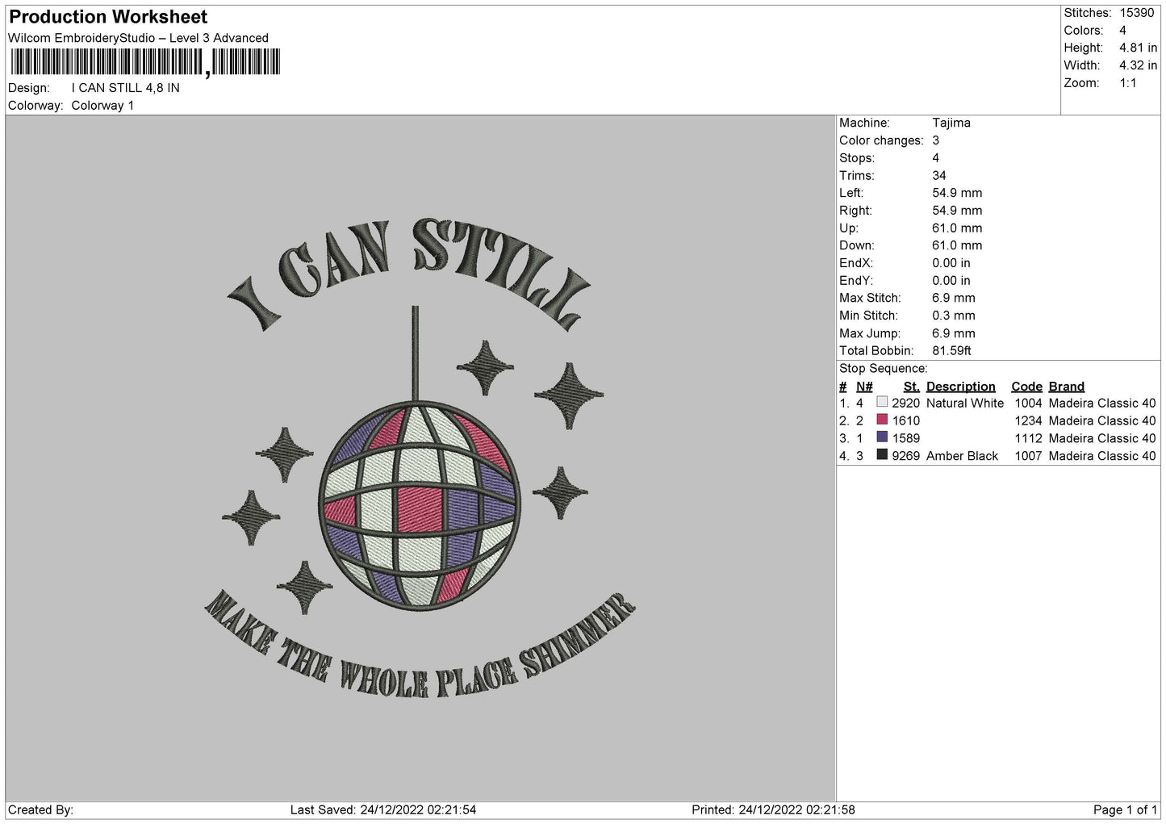Click the Color changes value 3
The height and width of the screenshot is (824, 1166).
935,140
